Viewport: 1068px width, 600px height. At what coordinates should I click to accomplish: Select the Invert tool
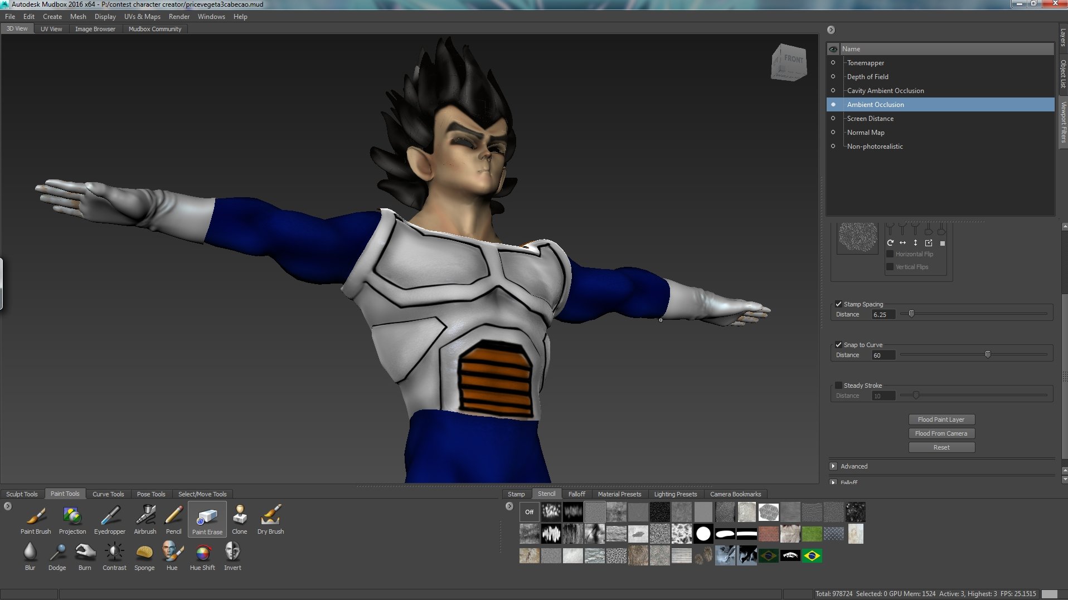[x=232, y=556]
